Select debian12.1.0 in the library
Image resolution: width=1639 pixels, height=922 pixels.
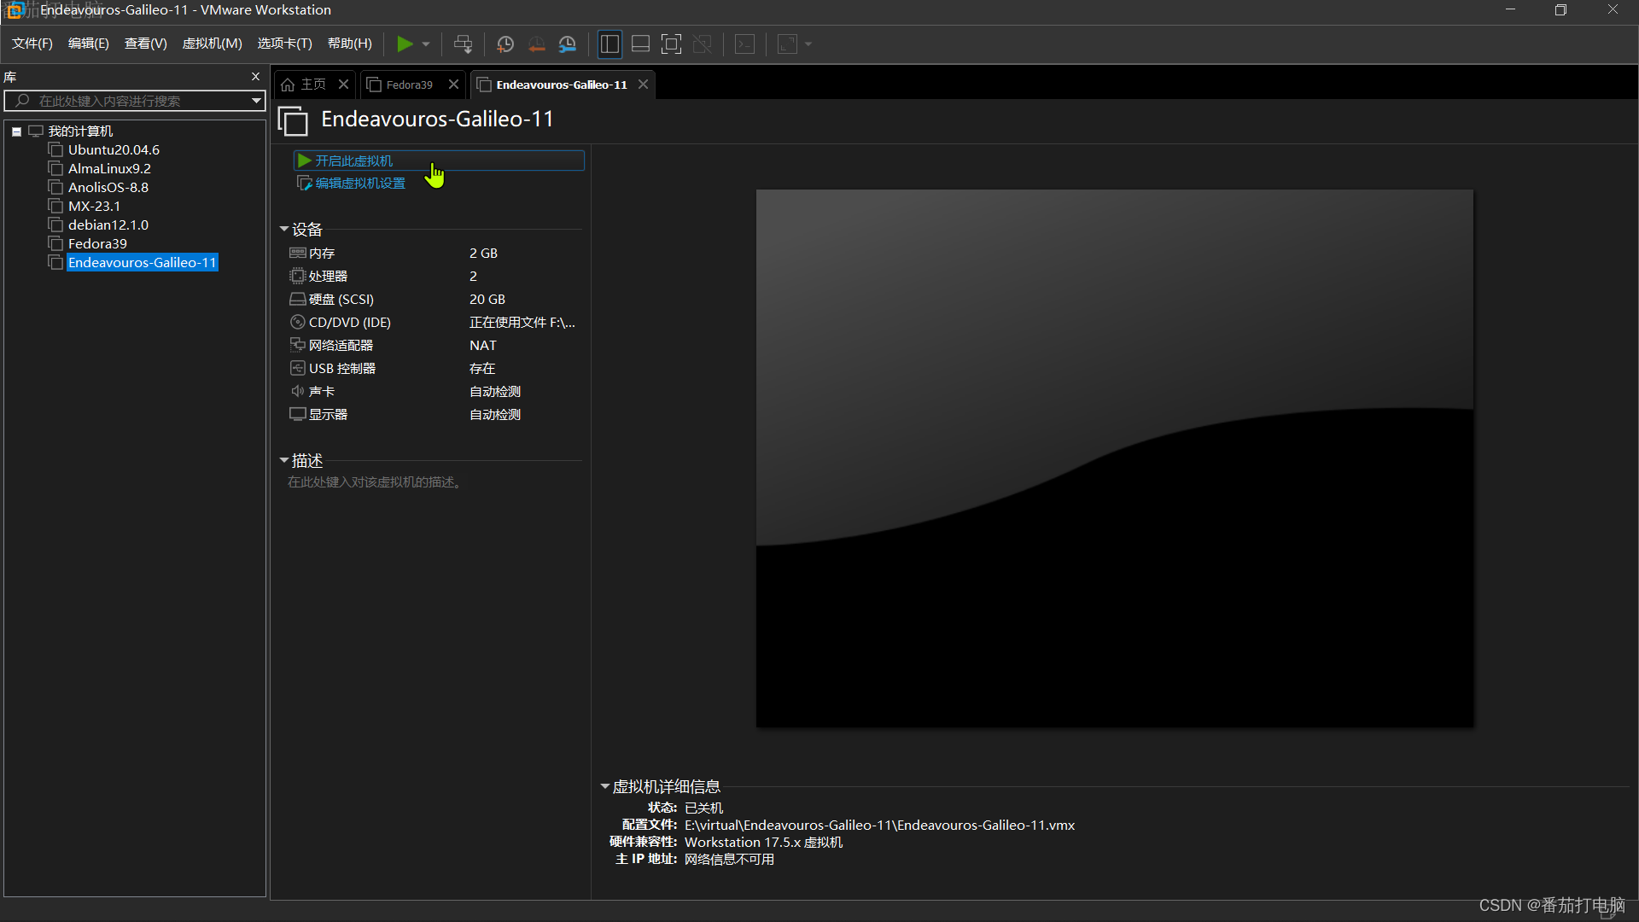click(x=108, y=225)
